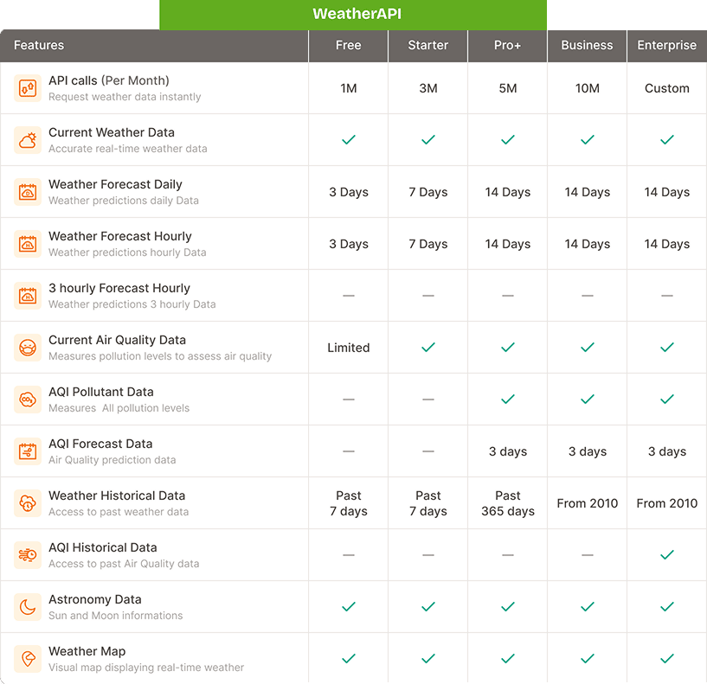Click the Current Weather Data sun-cloud icon
This screenshot has width=707, height=684.
pos(28,140)
